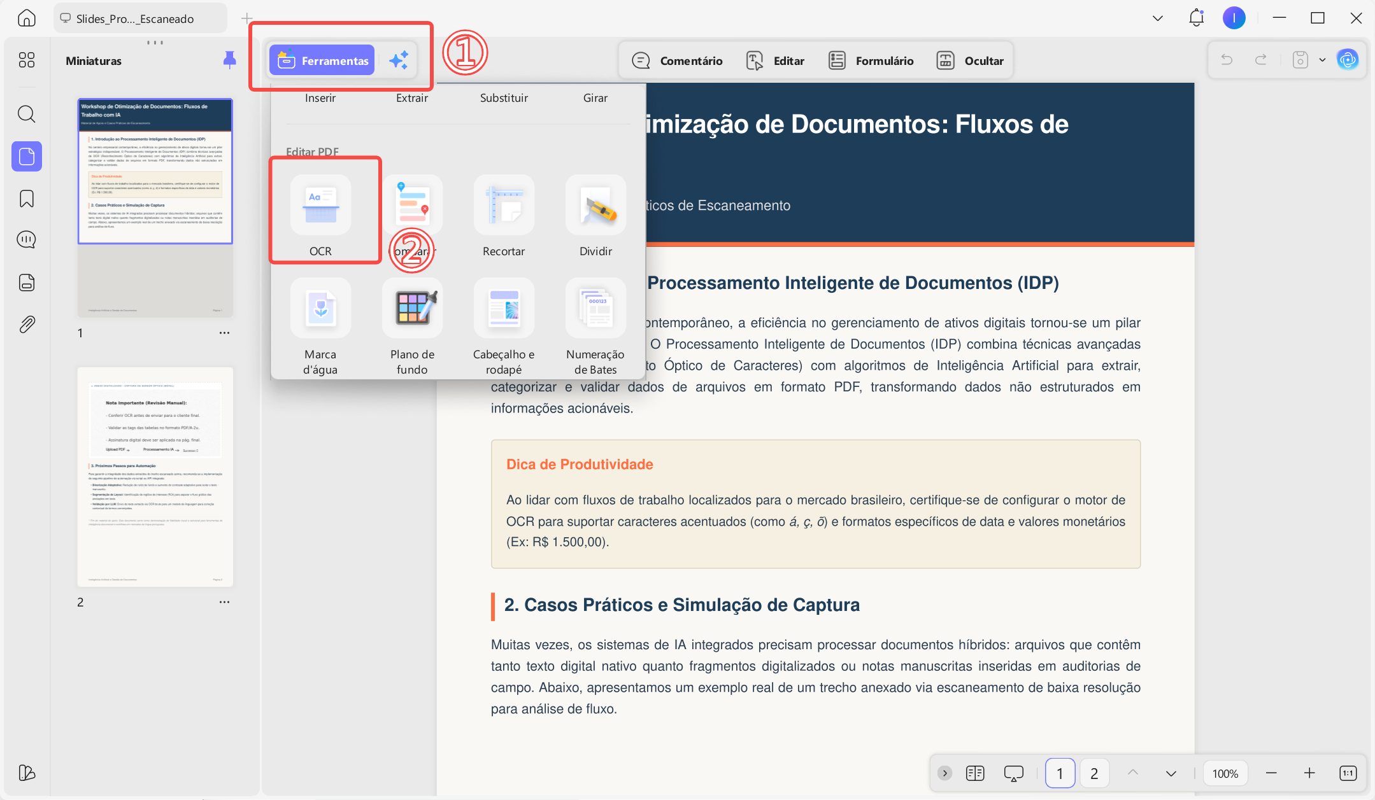Click the 100% zoom level field

coord(1225,773)
